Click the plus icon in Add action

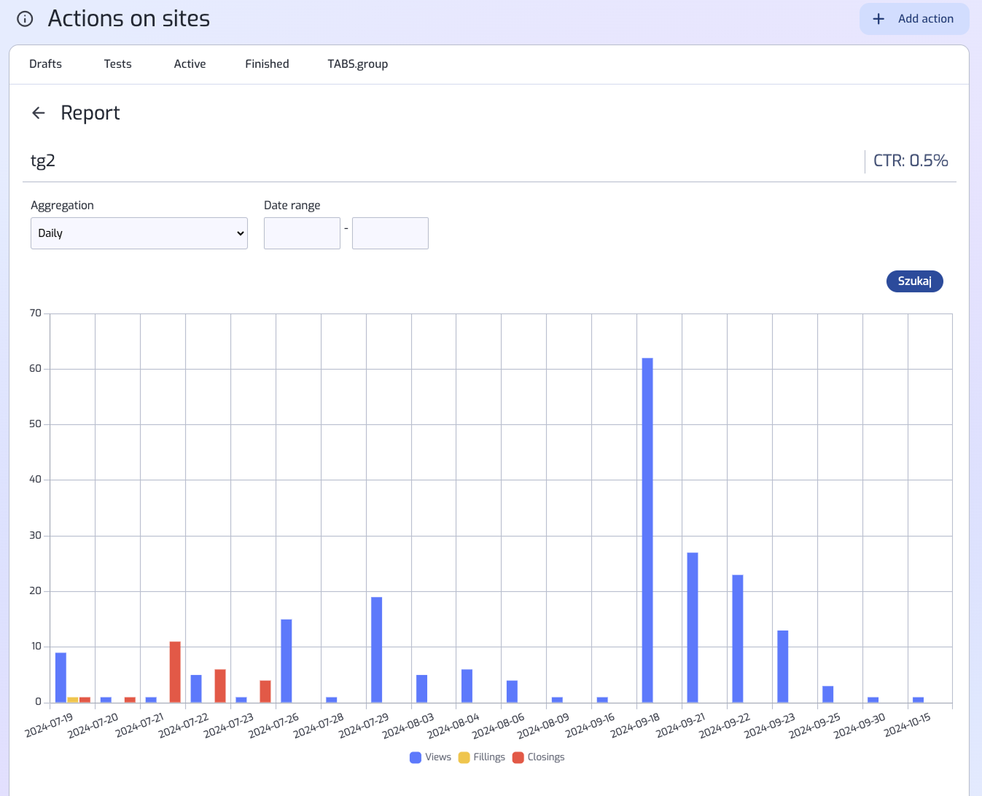878,19
